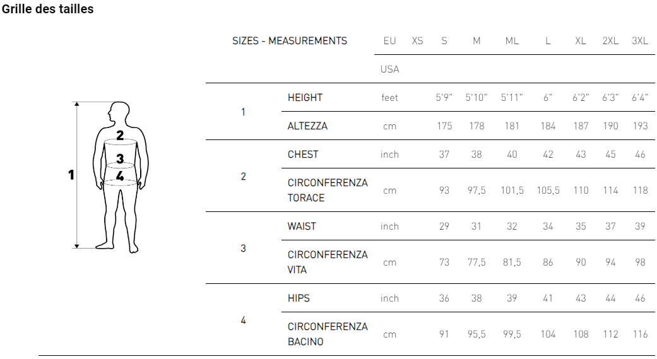The width and height of the screenshot is (657, 359).
Task: Click the HEIGHT row label
Action: click(x=305, y=98)
